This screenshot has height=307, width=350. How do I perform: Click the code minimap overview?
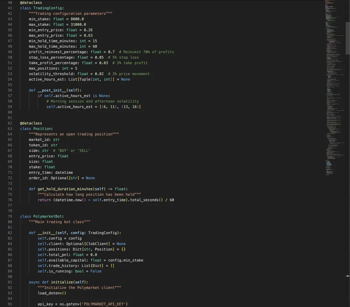pos(335,88)
